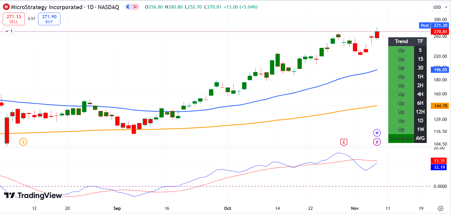Click the 5 timeframe cell

(x=421, y=50)
